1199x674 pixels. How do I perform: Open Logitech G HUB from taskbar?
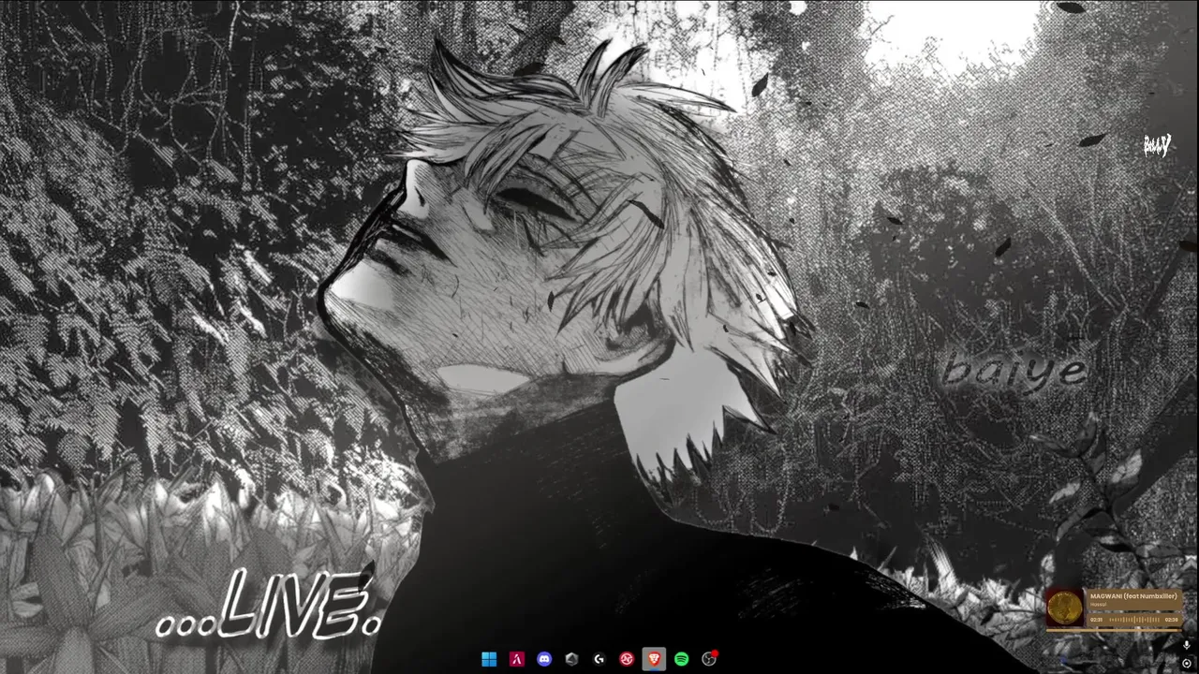599,659
